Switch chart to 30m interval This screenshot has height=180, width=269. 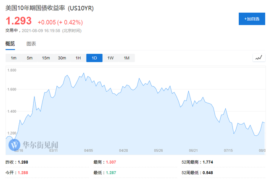click(62, 58)
